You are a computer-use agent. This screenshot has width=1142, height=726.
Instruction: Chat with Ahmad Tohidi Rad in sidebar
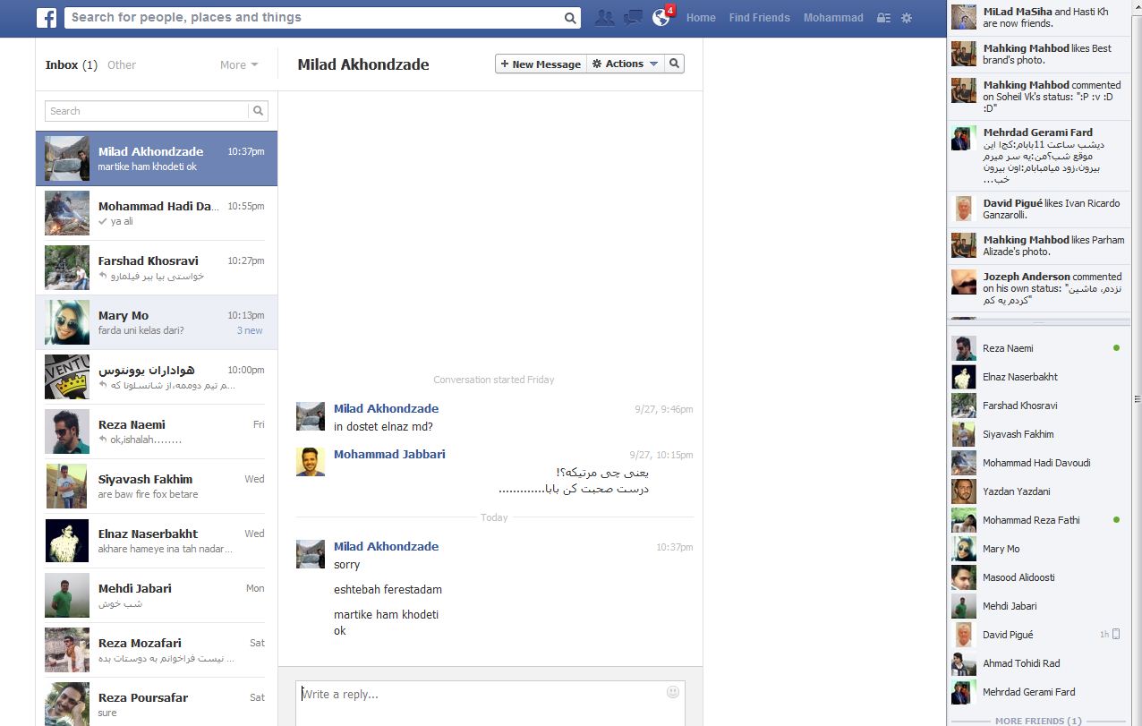tap(1038, 663)
